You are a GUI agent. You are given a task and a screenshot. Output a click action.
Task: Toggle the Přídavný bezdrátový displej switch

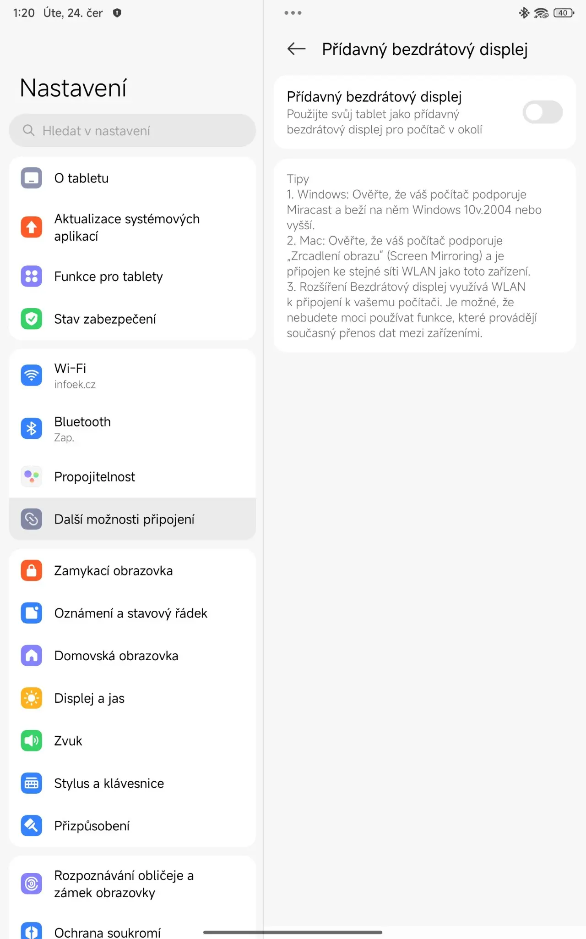pyautogui.click(x=543, y=112)
